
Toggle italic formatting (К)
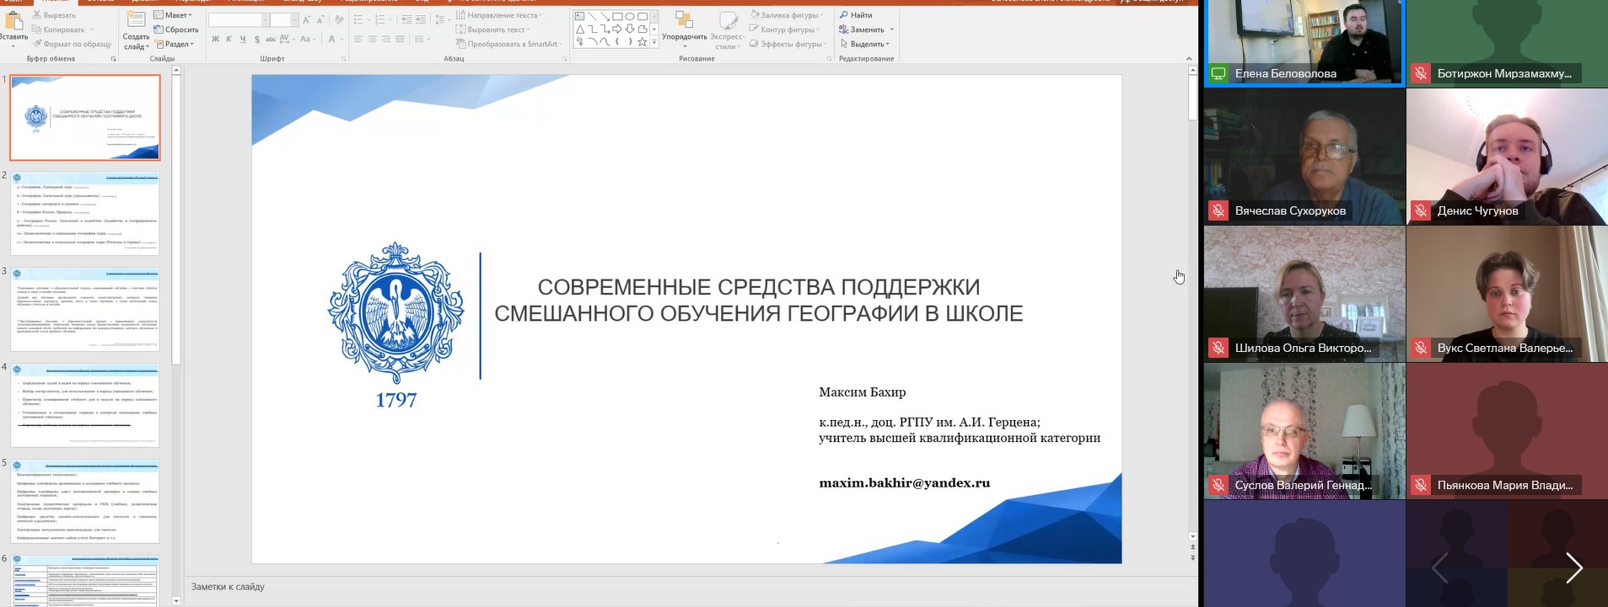pos(229,40)
